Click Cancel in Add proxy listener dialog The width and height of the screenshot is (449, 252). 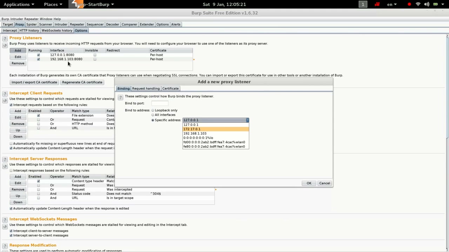(x=324, y=183)
